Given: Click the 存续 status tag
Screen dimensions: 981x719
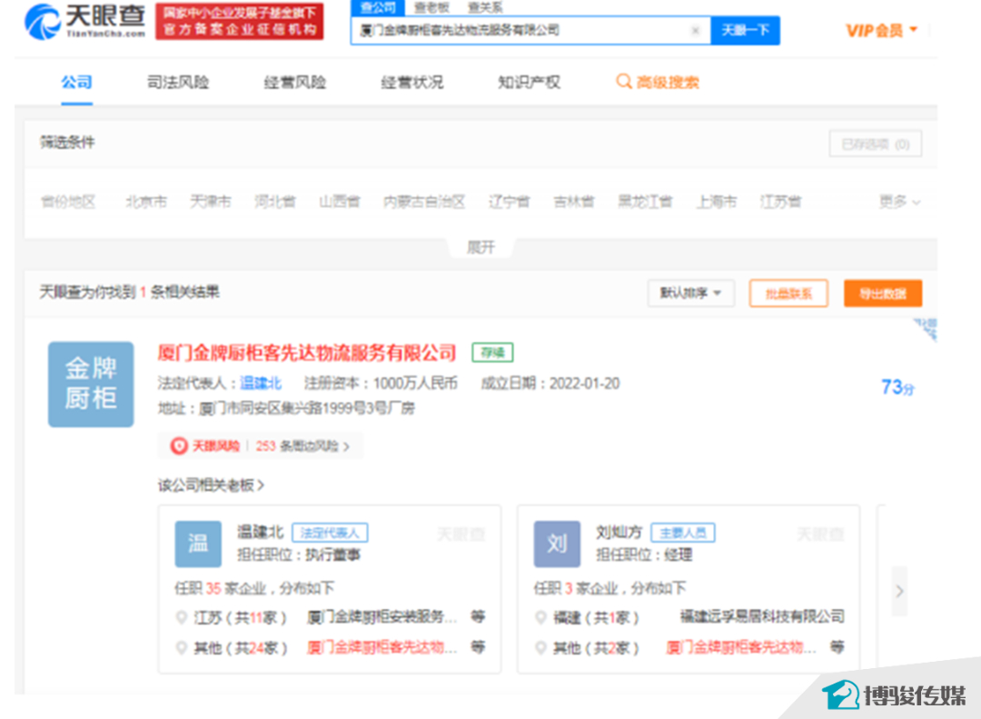Looking at the screenshot, I should pyautogui.click(x=492, y=353).
